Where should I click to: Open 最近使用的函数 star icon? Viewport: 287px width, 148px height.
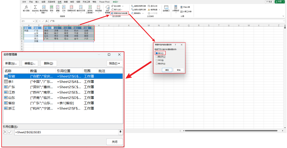click(x=44, y=7)
